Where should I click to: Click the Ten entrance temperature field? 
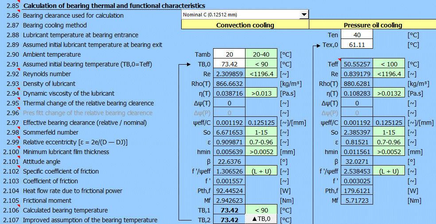(357, 35)
